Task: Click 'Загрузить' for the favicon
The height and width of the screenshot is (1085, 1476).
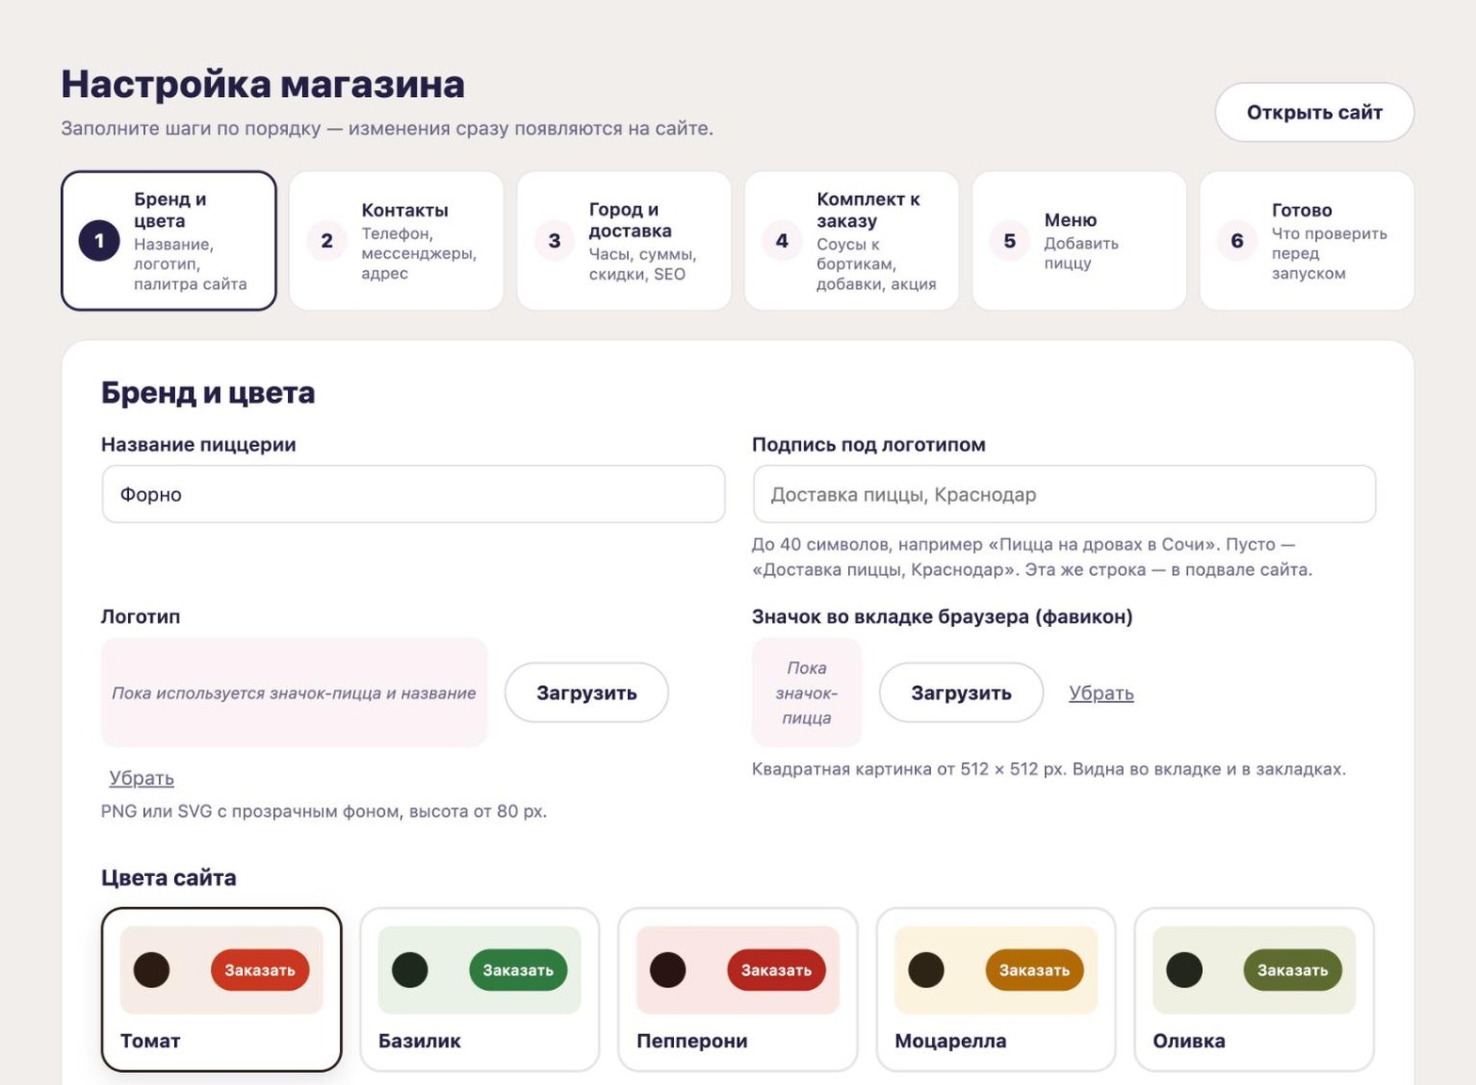Action: [x=961, y=693]
